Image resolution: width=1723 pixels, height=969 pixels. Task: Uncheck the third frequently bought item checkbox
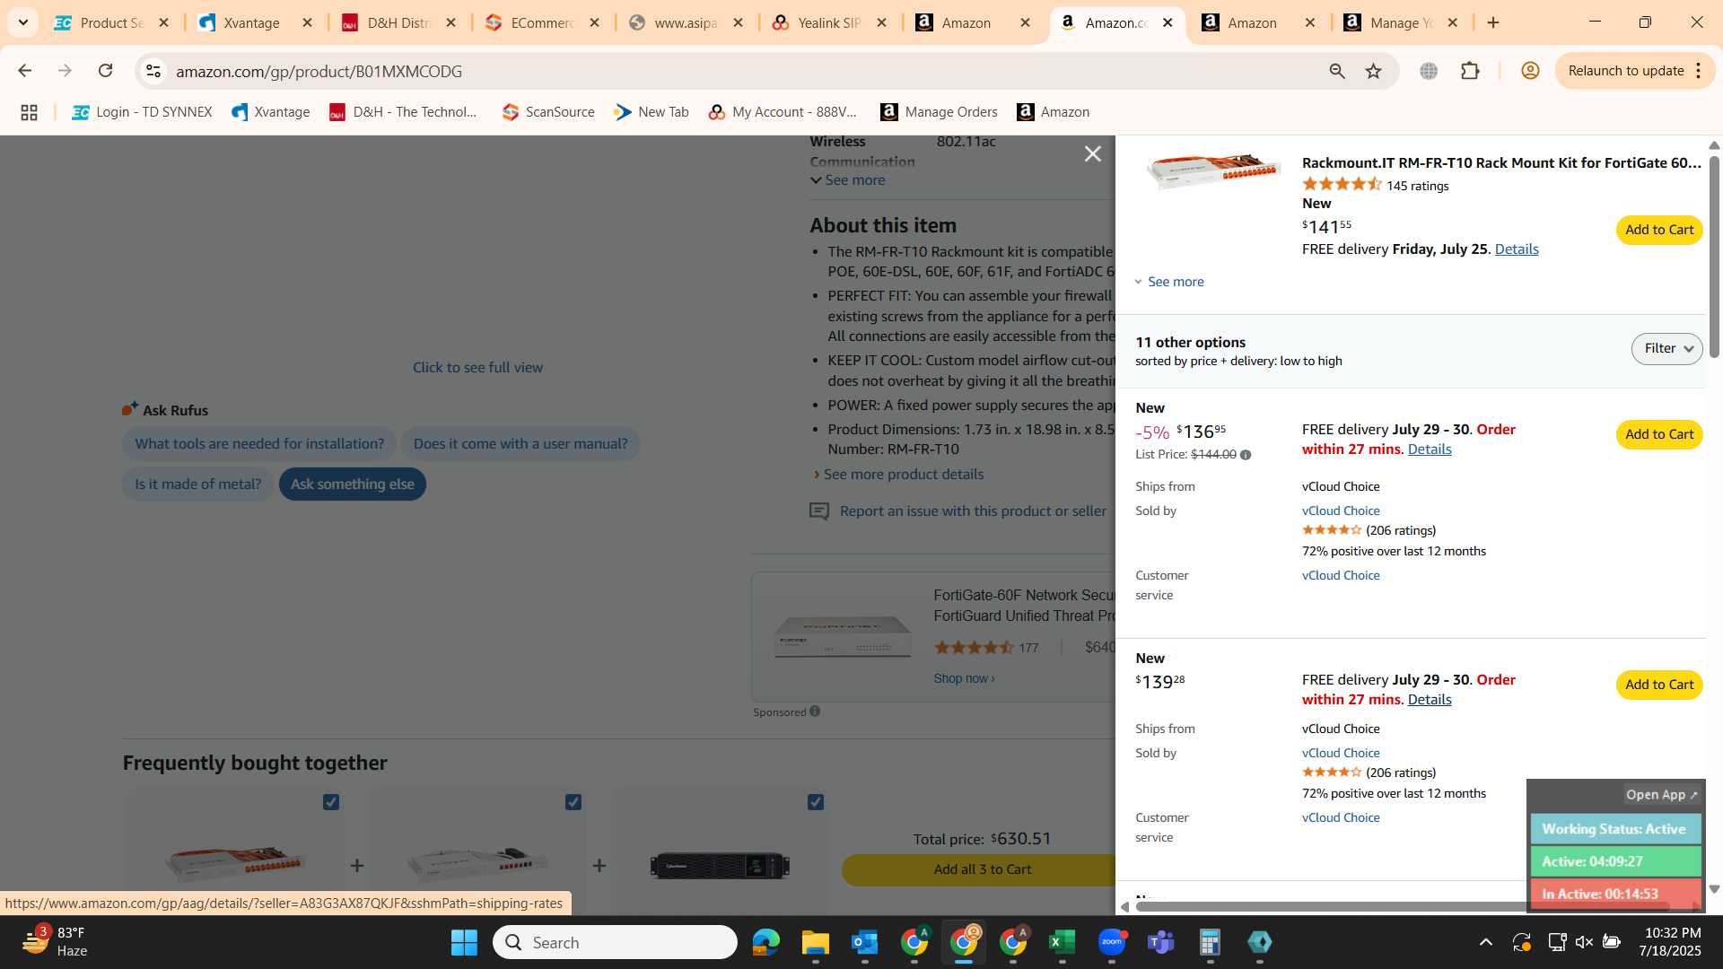(816, 802)
